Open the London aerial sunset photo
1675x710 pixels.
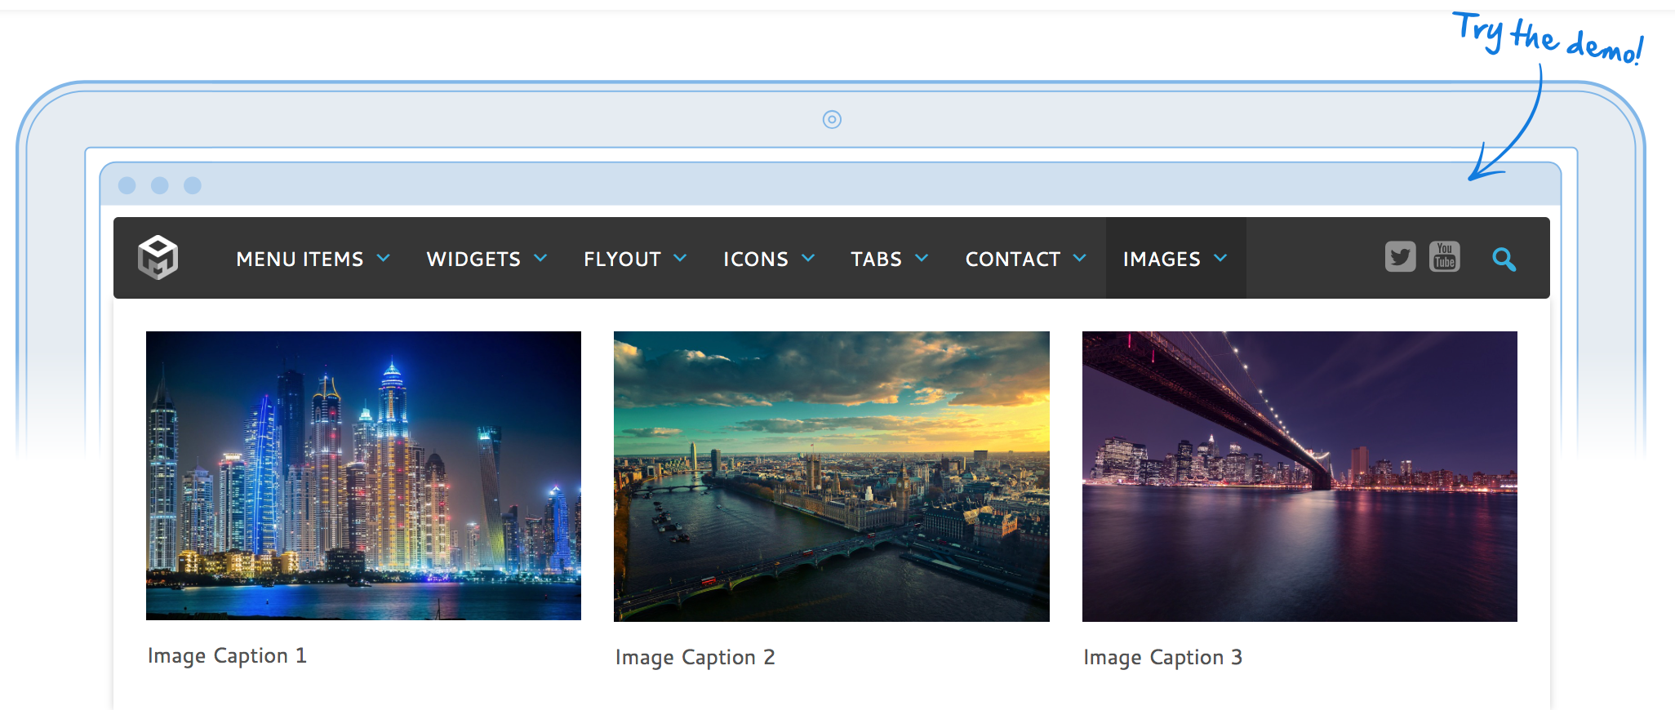click(831, 476)
